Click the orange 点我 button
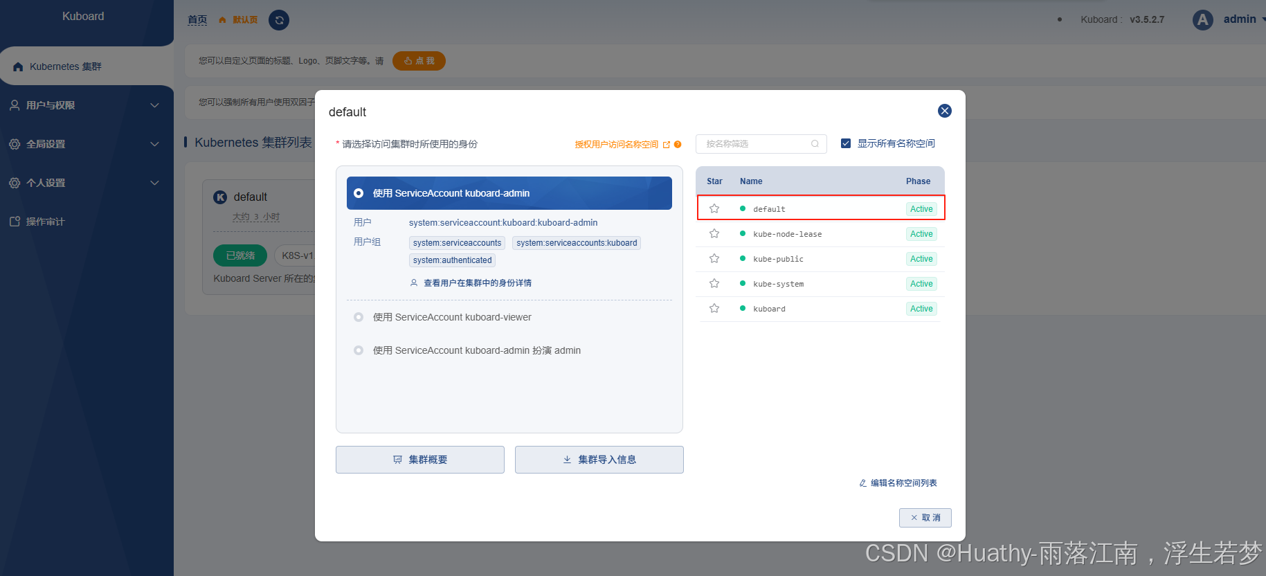This screenshot has height=576, width=1266. pos(419,61)
